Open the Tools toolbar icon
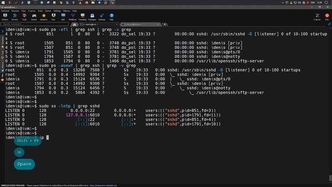The width and height of the screenshot is (332, 187). coord(24,17)
